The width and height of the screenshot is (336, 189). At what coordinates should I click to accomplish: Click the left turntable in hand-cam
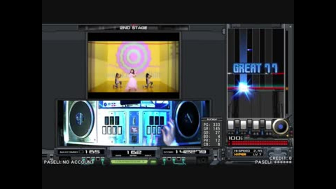coord(81,119)
